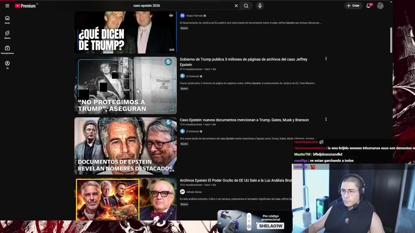The width and height of the screenshot is (415, 233).
Task: Open Suscripciones in the sidebar
Action: click(x=7, y=50)
